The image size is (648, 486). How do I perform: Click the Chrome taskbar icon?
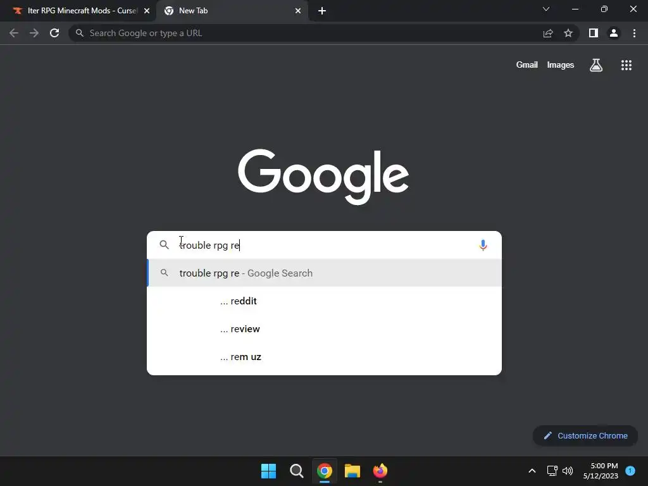(325, 471)
